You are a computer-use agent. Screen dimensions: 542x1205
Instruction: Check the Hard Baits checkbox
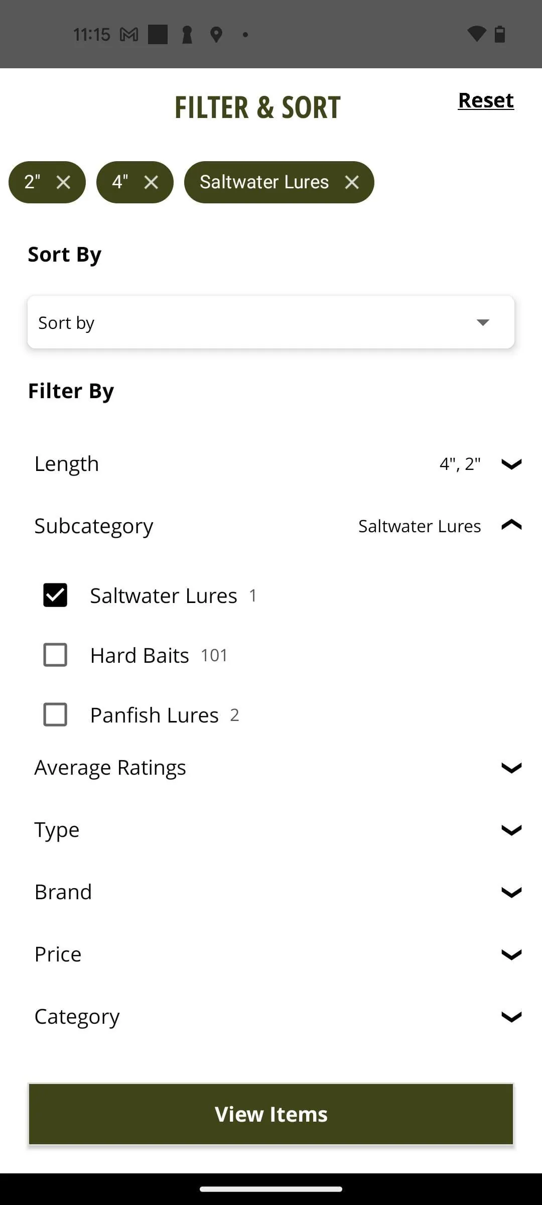pyautogui.click(x=55, y=655)
